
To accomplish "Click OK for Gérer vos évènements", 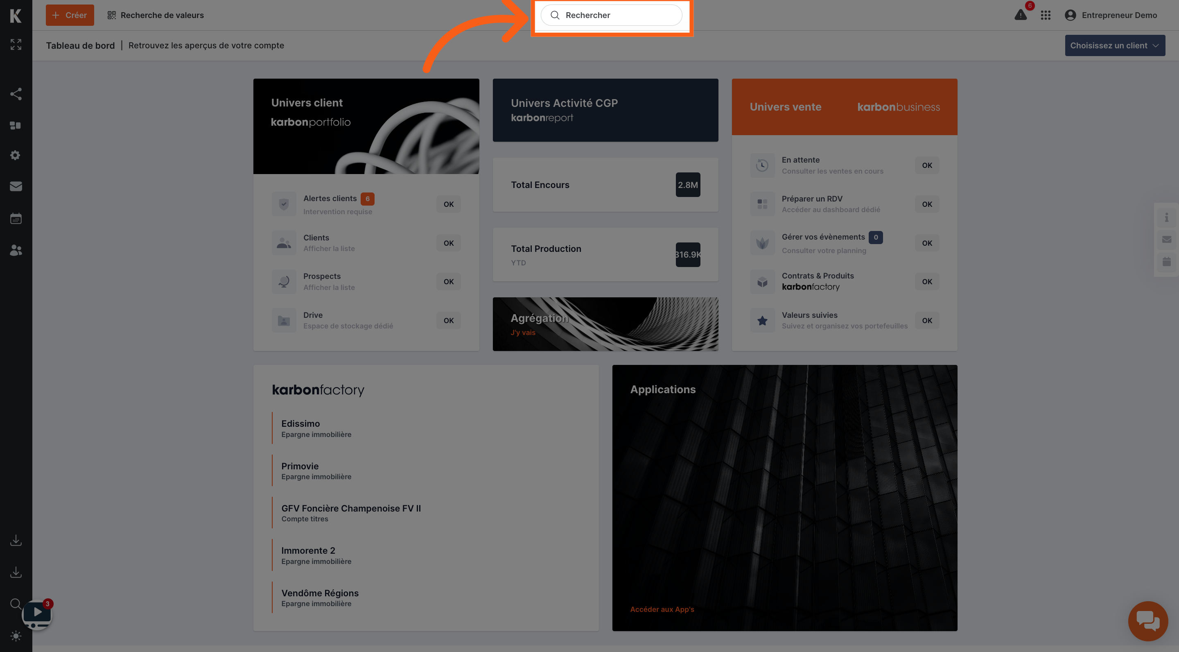I will pyautogui.click(x=927, y=243).
